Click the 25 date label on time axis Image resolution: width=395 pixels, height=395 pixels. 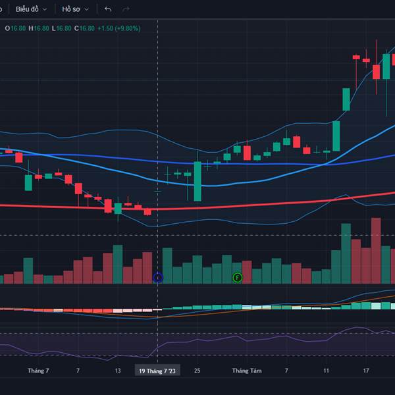(197, 371)
